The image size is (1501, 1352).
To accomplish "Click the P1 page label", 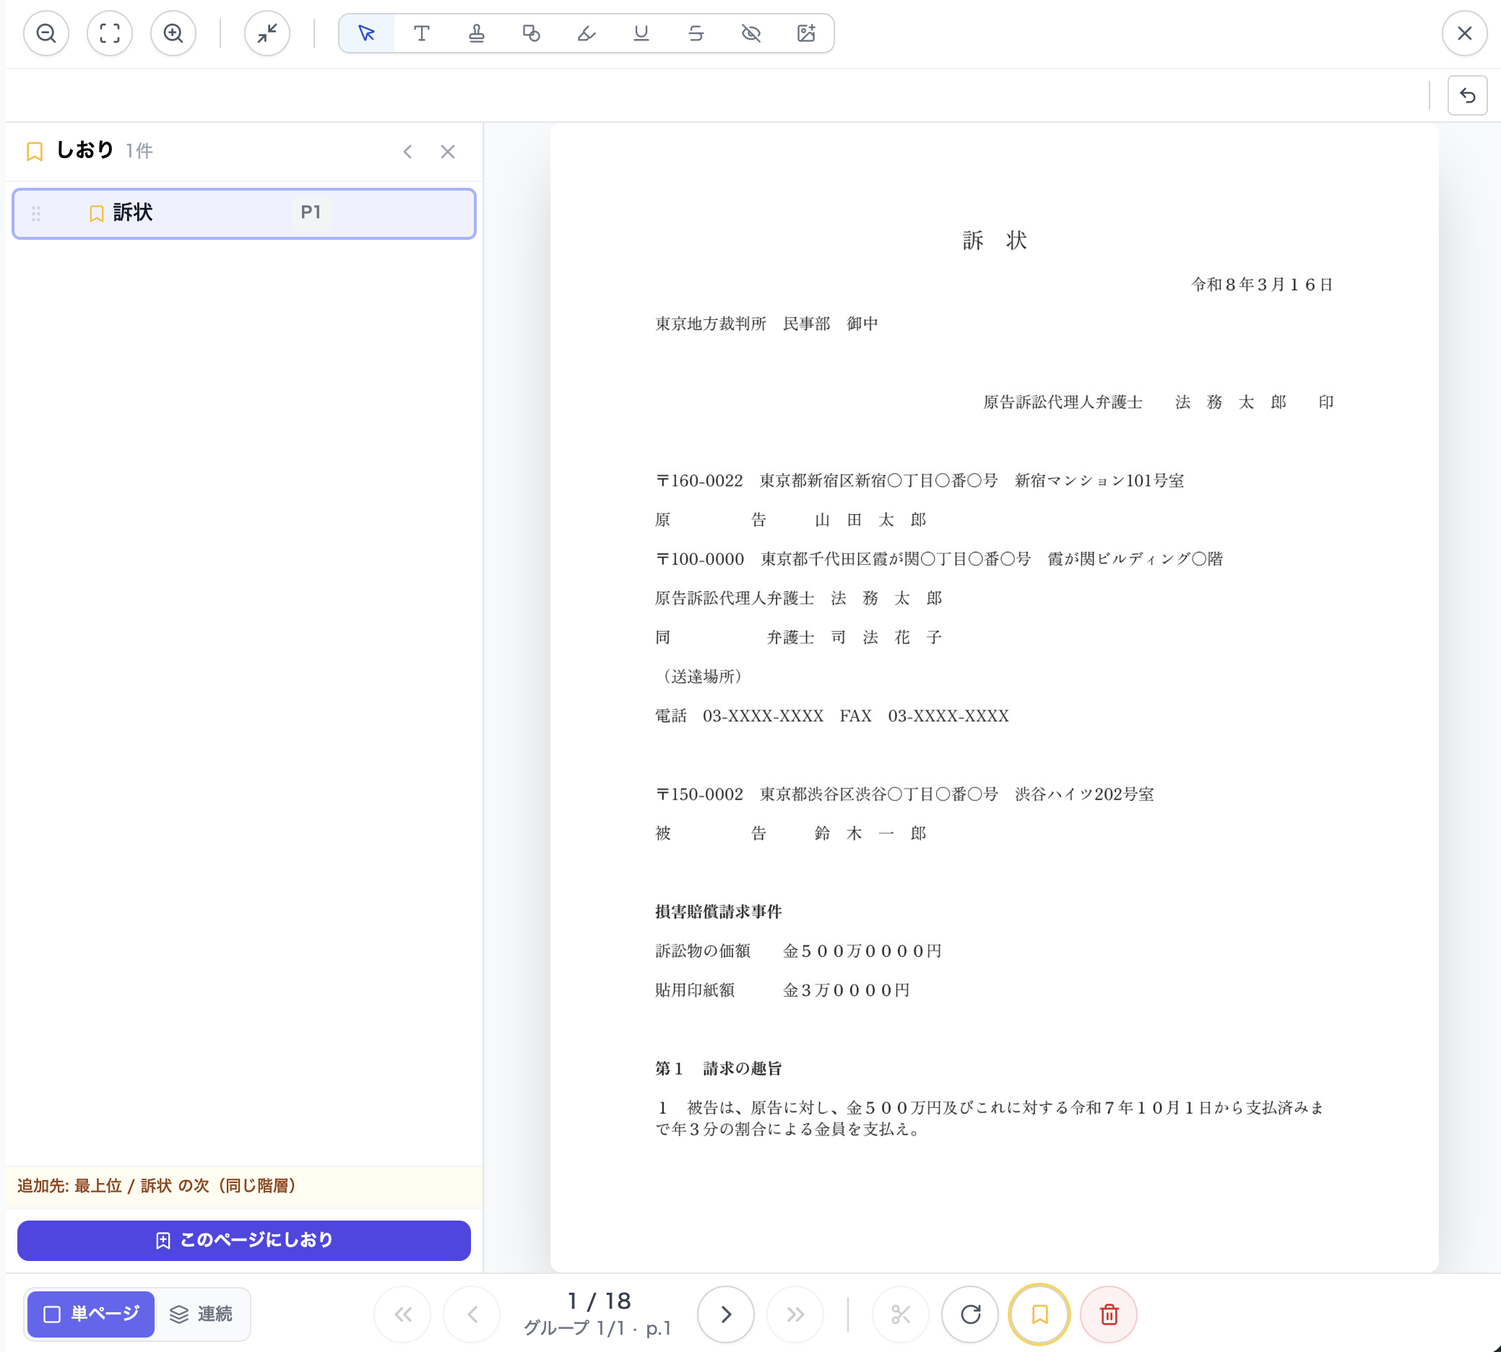I will coord(311,212).
